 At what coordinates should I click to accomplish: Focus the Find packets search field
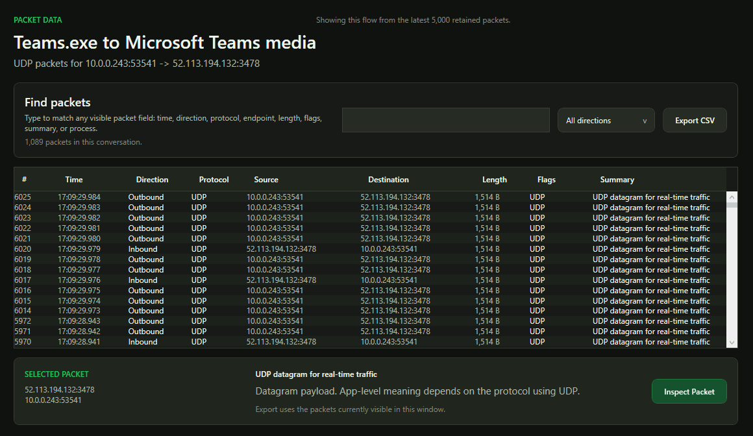point(446,120)
